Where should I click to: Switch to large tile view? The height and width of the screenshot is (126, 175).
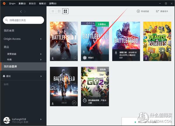coord(65,11)
